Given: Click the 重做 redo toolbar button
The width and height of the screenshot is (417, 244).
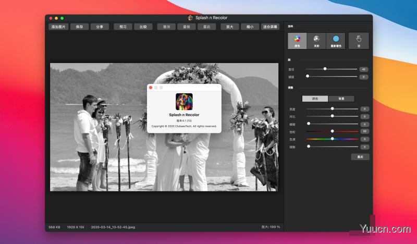Looking at the screenshot, I should point(187,27).
